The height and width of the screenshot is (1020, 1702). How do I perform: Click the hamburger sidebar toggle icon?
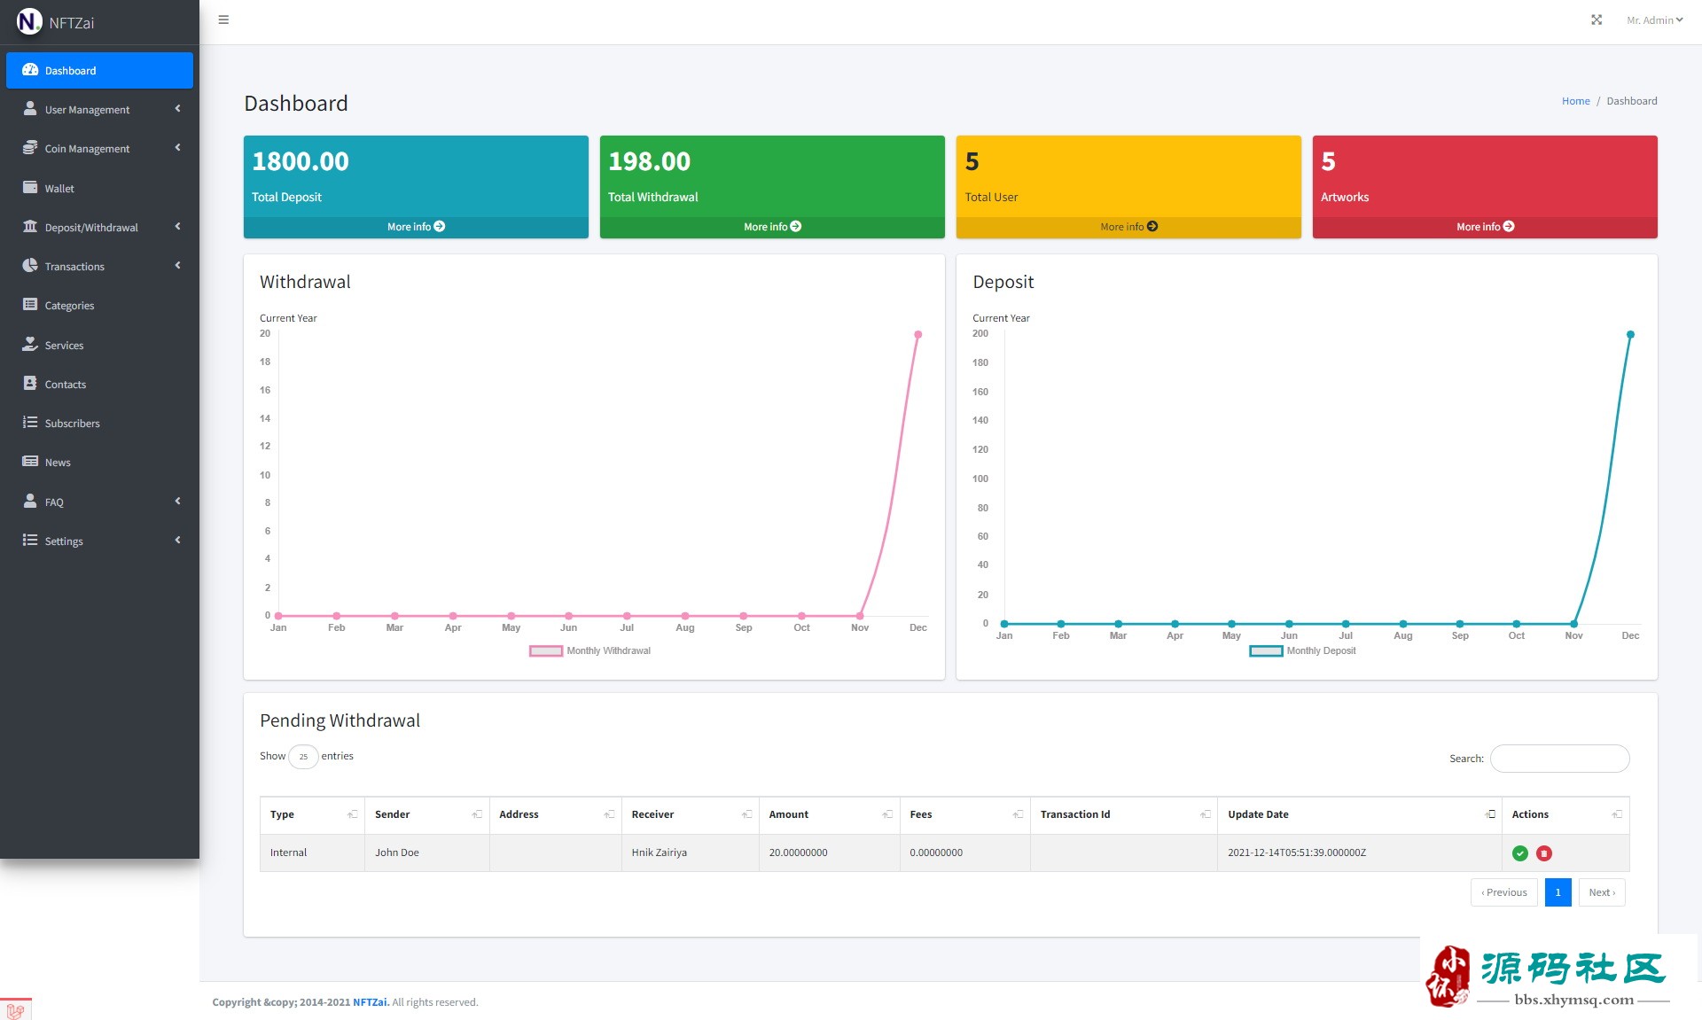pos(223,19)
